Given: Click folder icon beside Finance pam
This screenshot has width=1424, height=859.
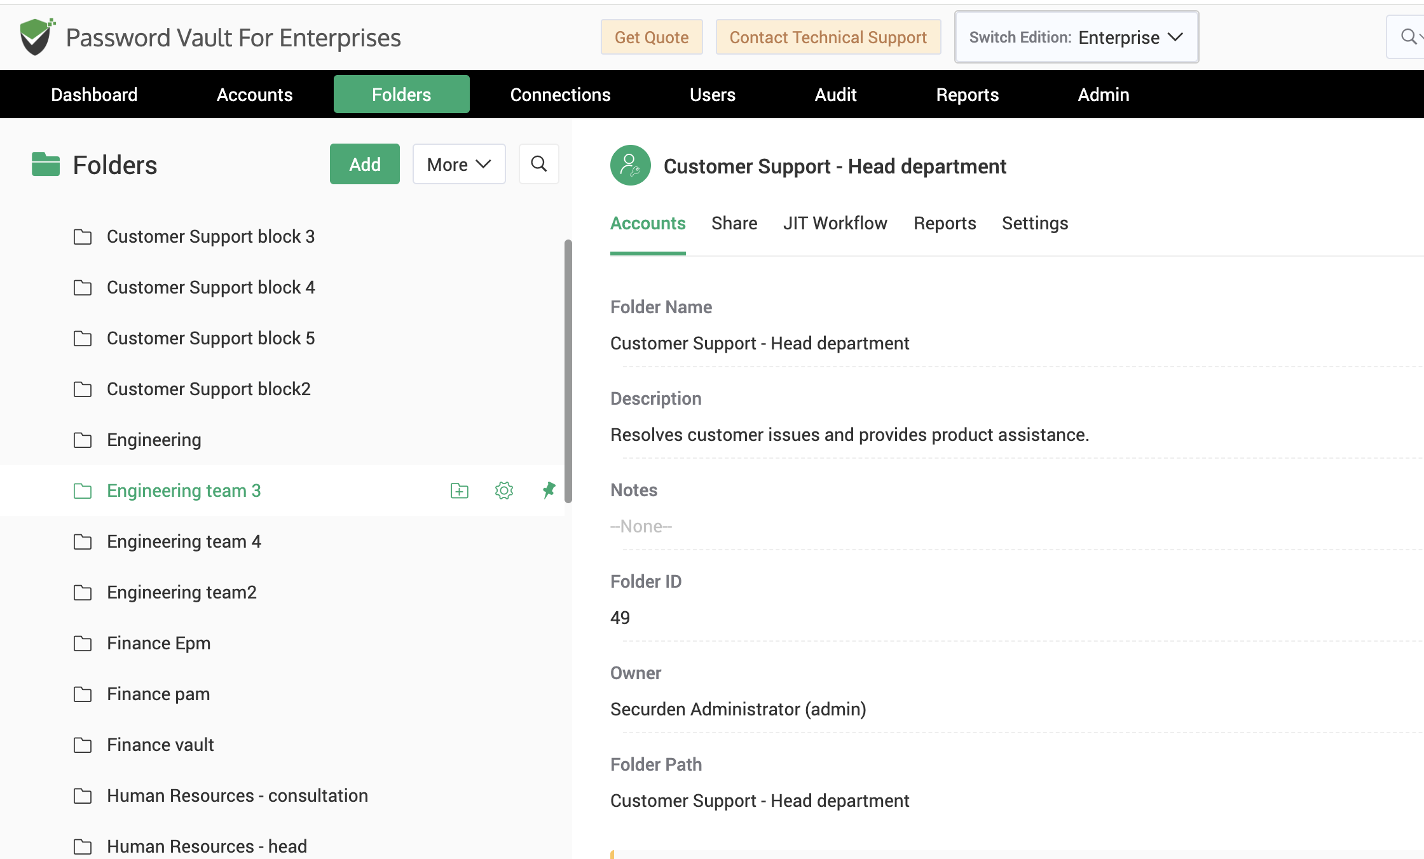Looking at the screenshot, I should pyautogui.click(x=83, y=694).
